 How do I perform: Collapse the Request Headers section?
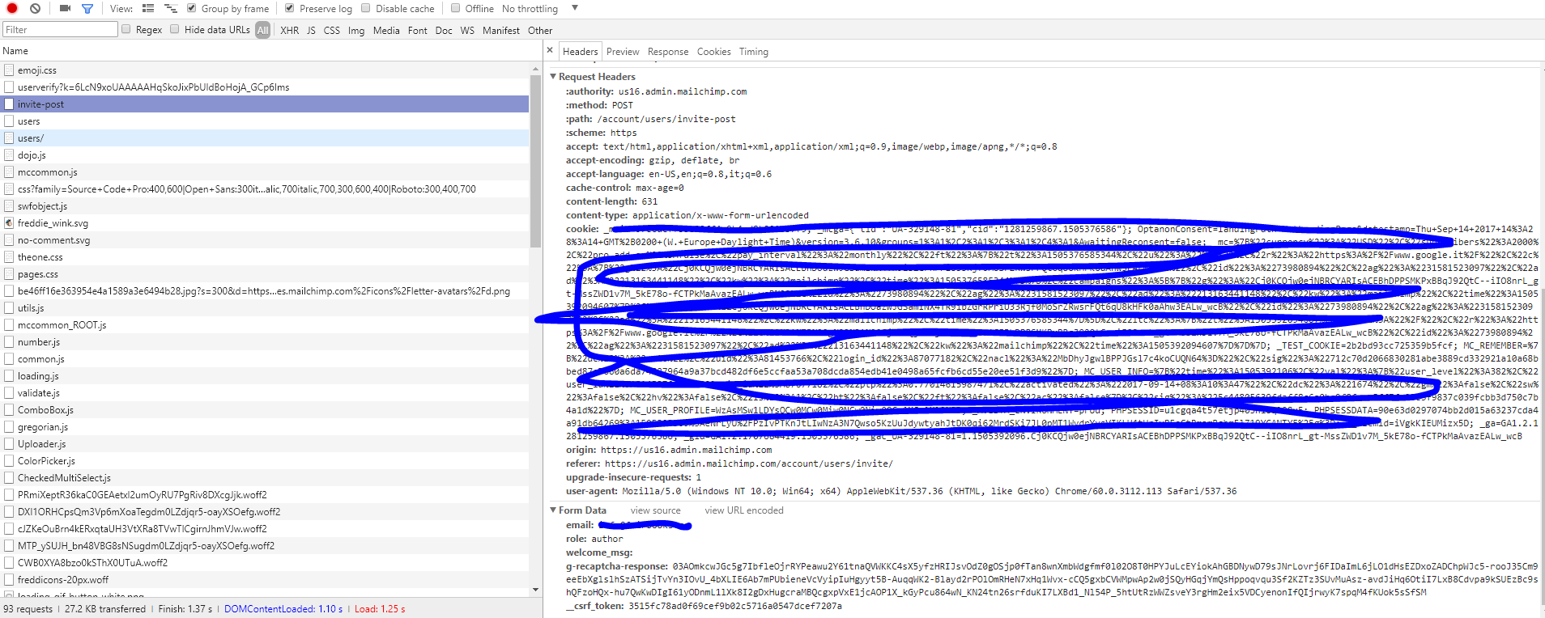tap(554, 77)
